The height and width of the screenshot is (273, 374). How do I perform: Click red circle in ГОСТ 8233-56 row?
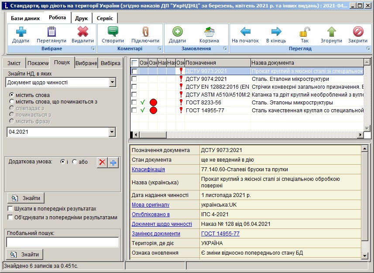click(153, 103)
